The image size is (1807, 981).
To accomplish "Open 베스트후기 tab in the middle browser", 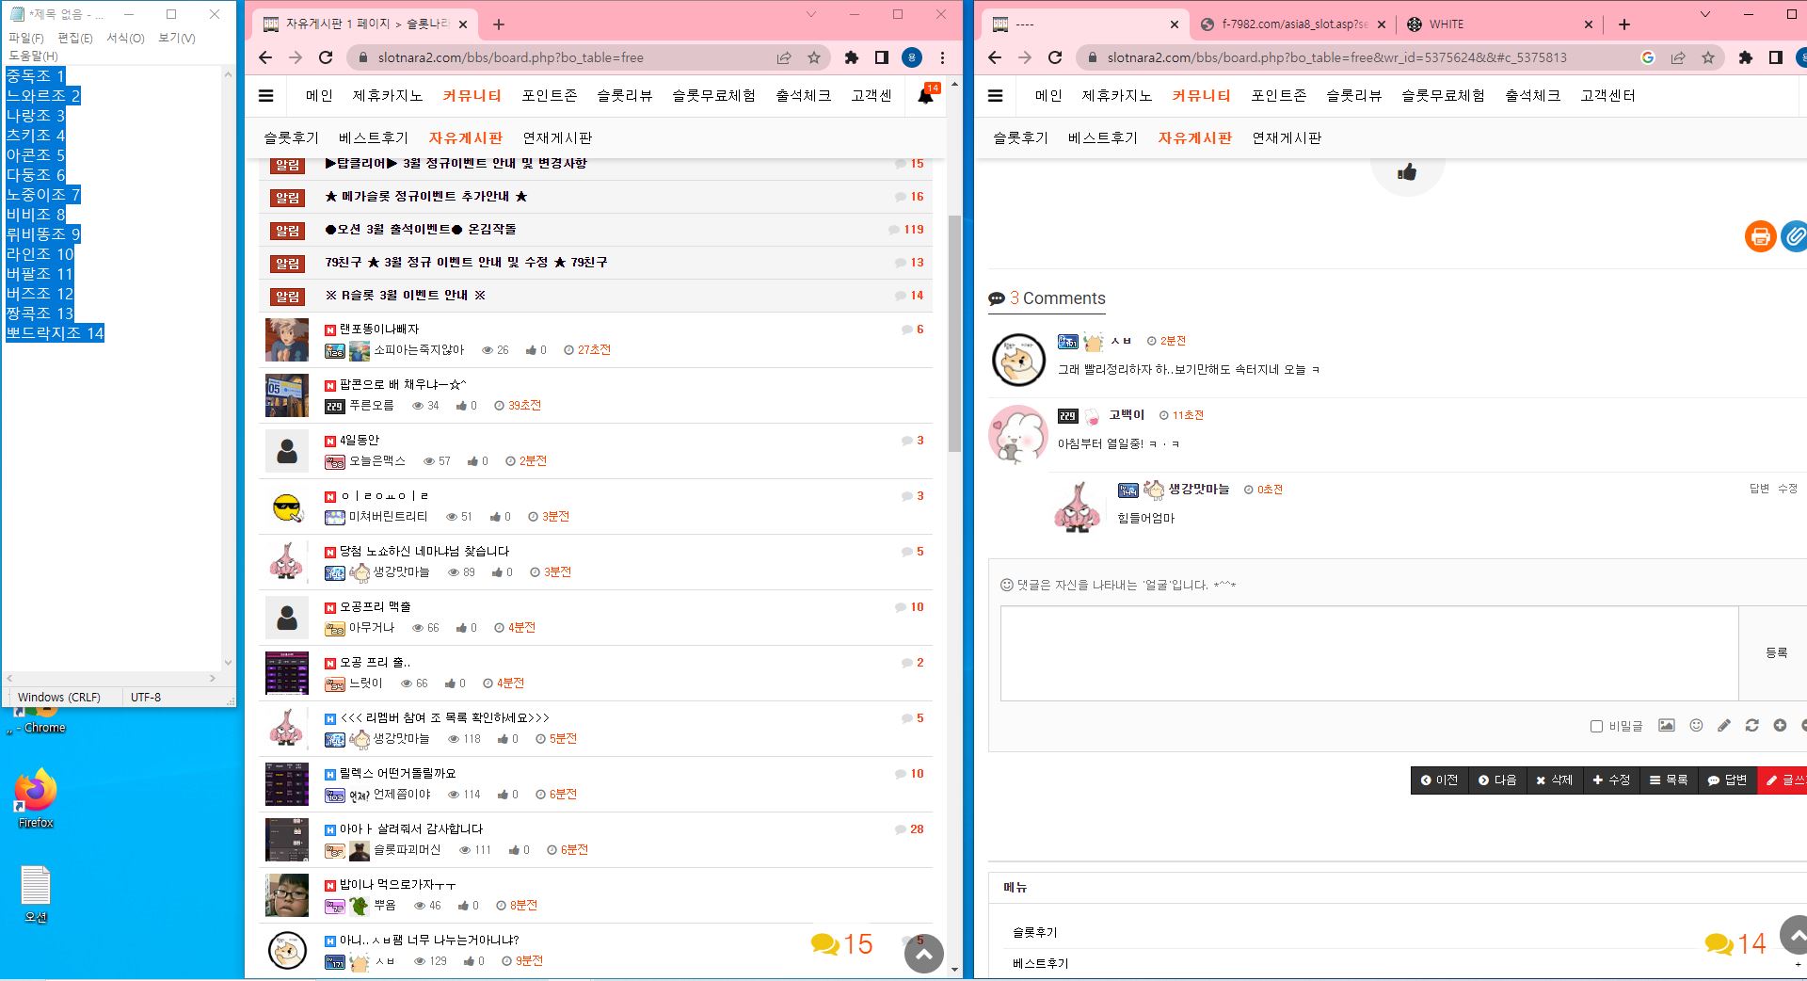I will [x=374, y=137].
